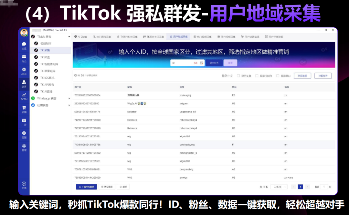Select the 获客 customer acquisition sidebar icon
This screenshot has height=215, width=349.
[x=24, y=84]
